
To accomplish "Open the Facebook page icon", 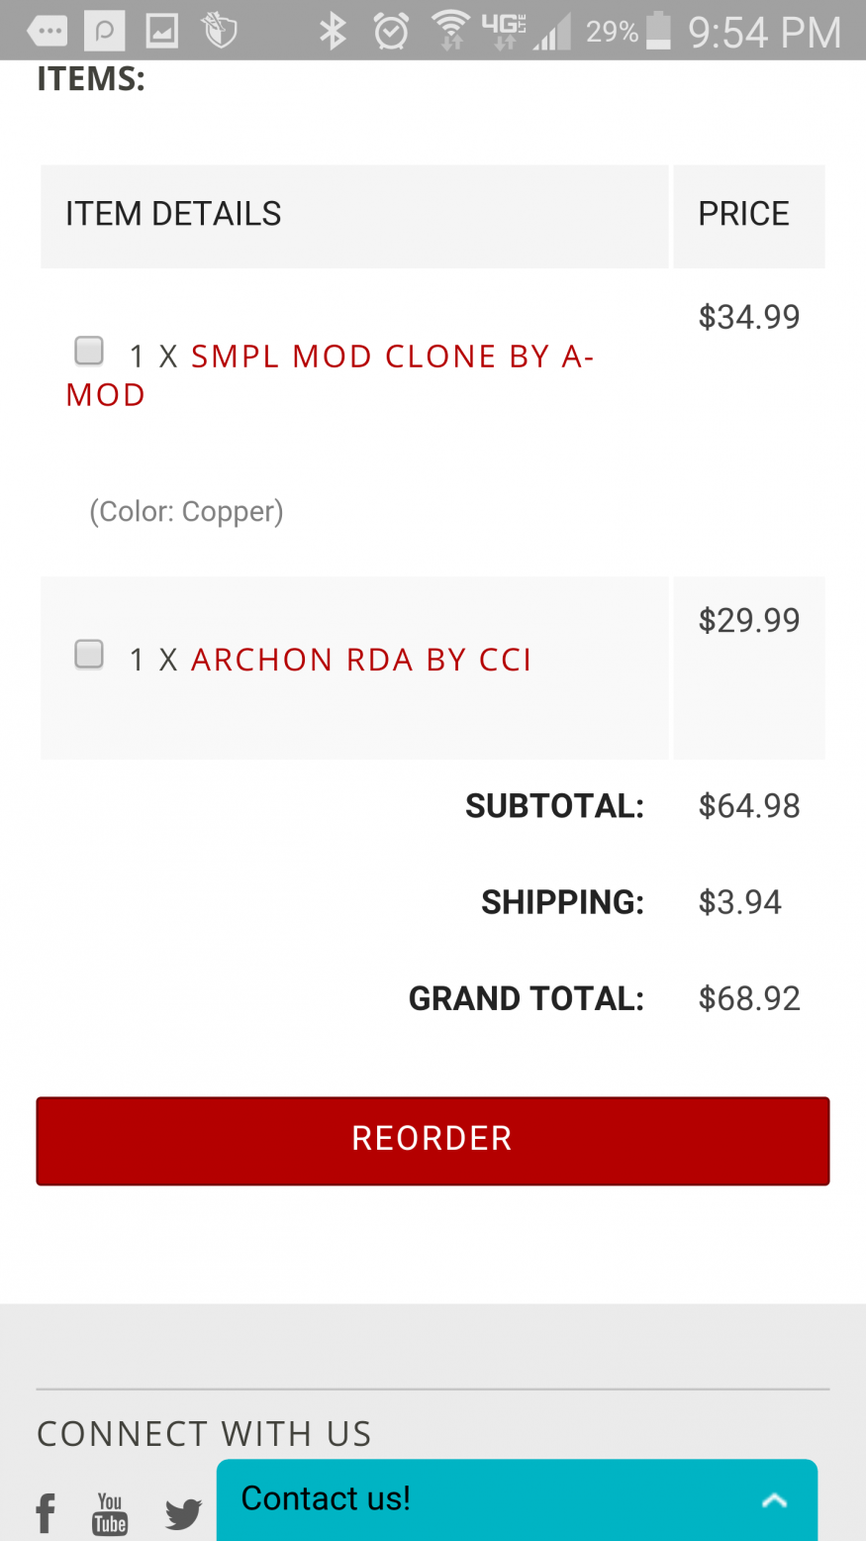I will (46, 1513).
